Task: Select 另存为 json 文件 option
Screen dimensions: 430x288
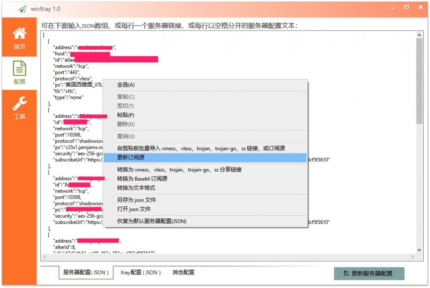Action: (x=136, y=200)
